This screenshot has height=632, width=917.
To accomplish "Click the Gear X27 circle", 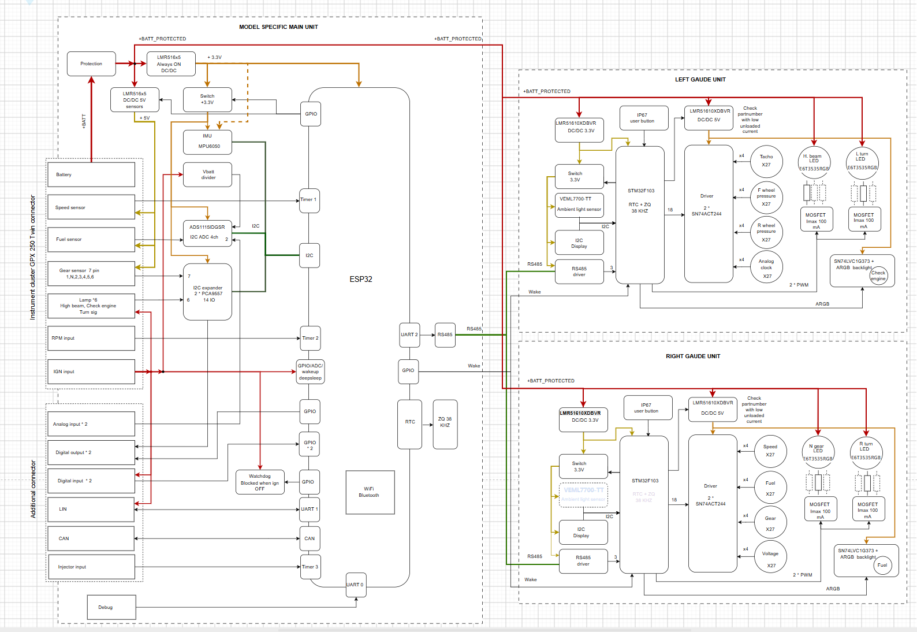I will (x=770, y=523).
